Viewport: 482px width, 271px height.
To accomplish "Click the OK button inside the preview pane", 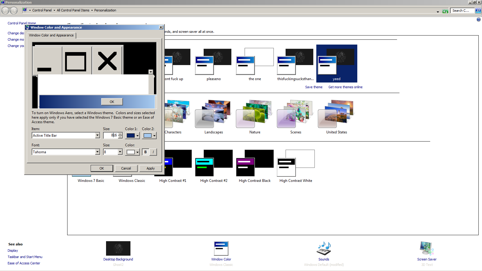I will [x=112, y=102].
